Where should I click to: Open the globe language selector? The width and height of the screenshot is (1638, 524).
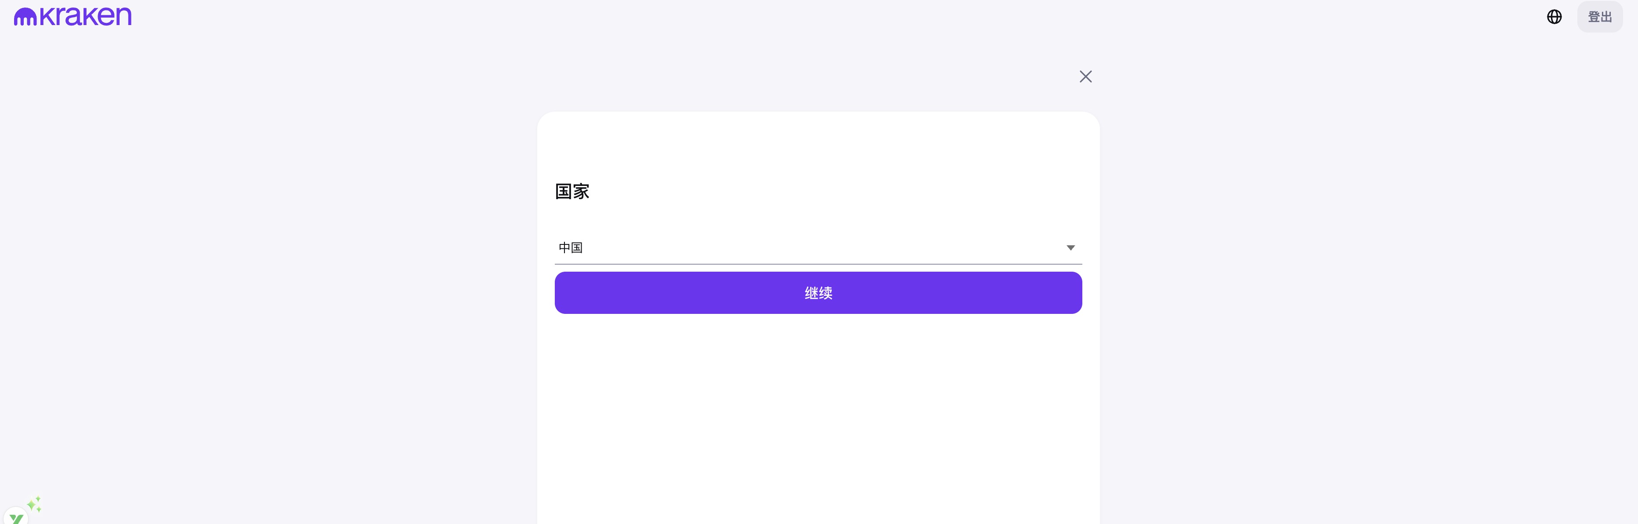1554,17
